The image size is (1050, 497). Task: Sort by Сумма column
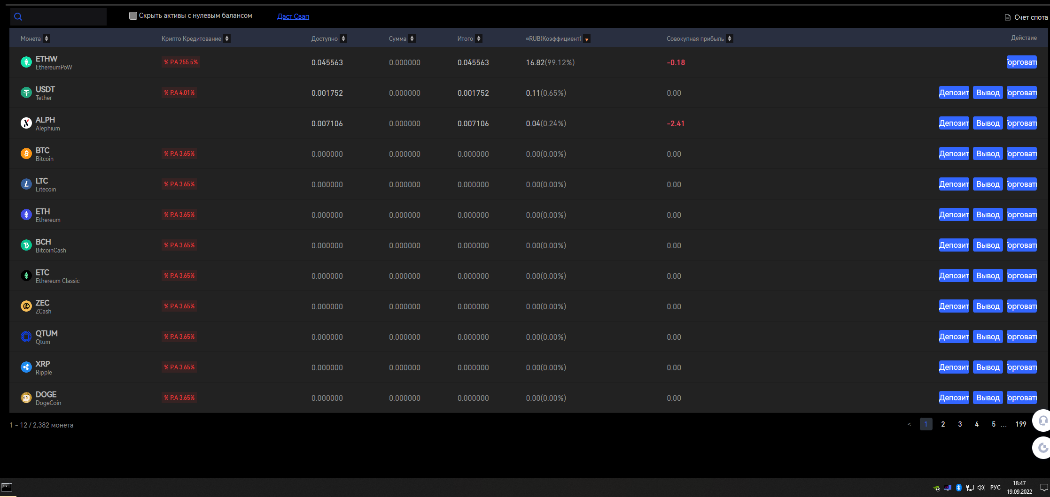412,38
